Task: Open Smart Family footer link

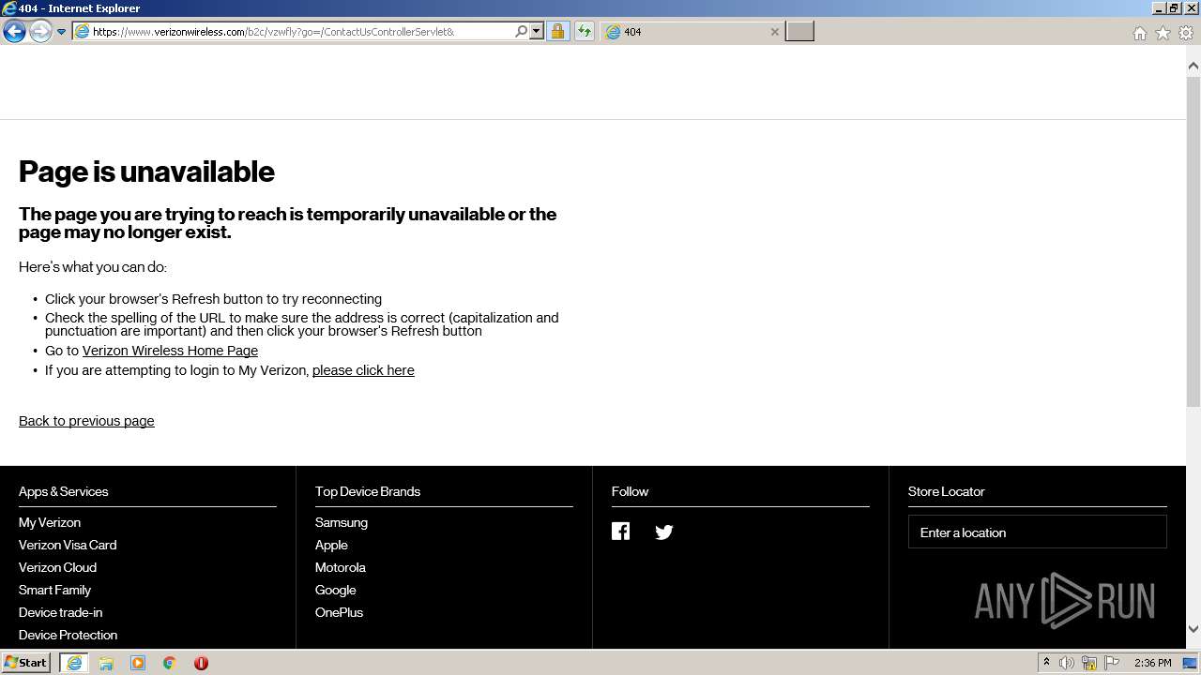Action: [54, 590]
